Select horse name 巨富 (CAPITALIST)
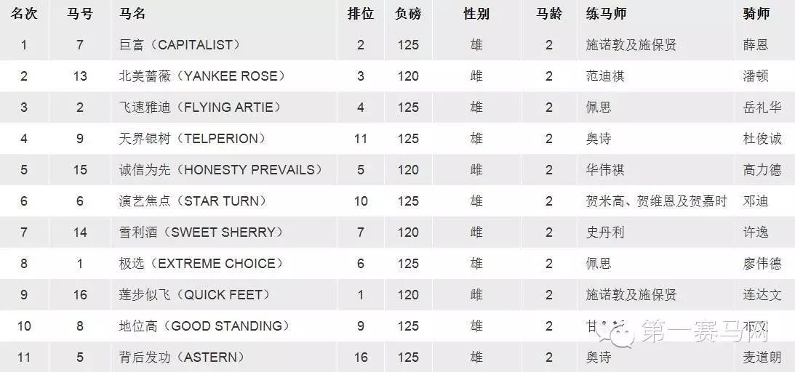The height and width of the screenshot is (372, 795). pyautogui.click(x=180, y=45)
